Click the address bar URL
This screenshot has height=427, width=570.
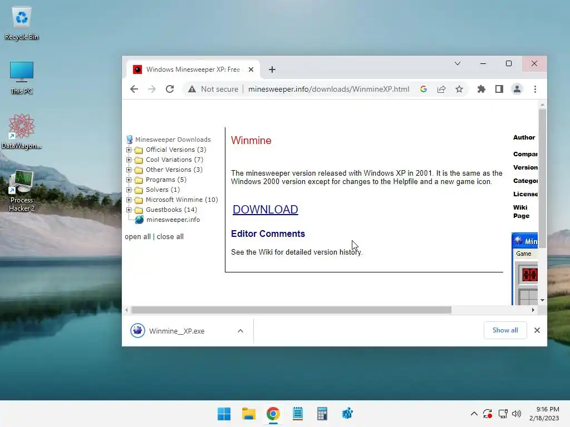[x=328, y=89]
